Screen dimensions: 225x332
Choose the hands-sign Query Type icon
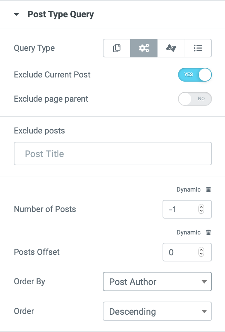point(171,48)
